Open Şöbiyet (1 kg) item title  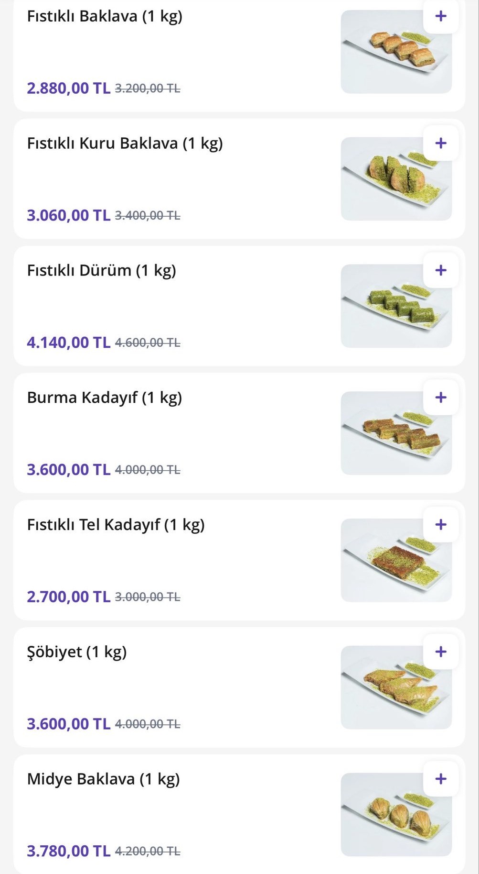[x=76, y=652]
